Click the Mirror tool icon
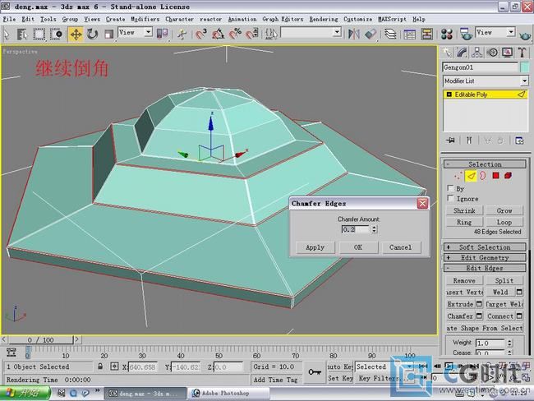The width and height of the screenshot is (534, 401). point(354,34)
